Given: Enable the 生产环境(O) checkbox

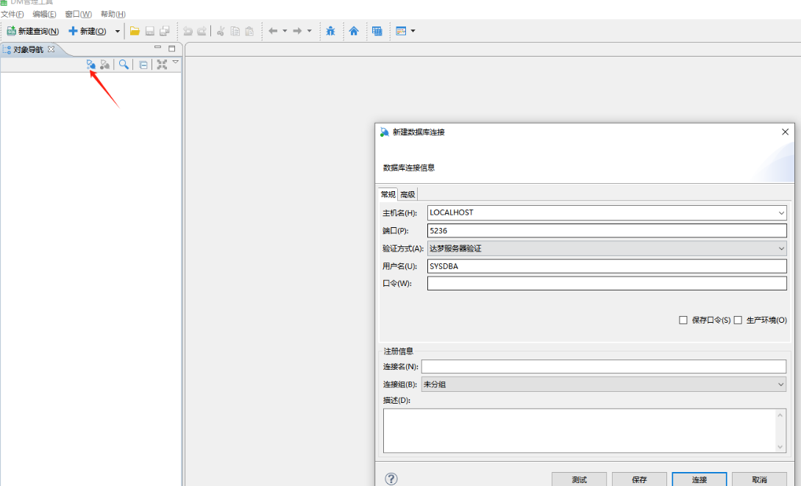Looking at the screenshot, I should click(x=738, y=320).
